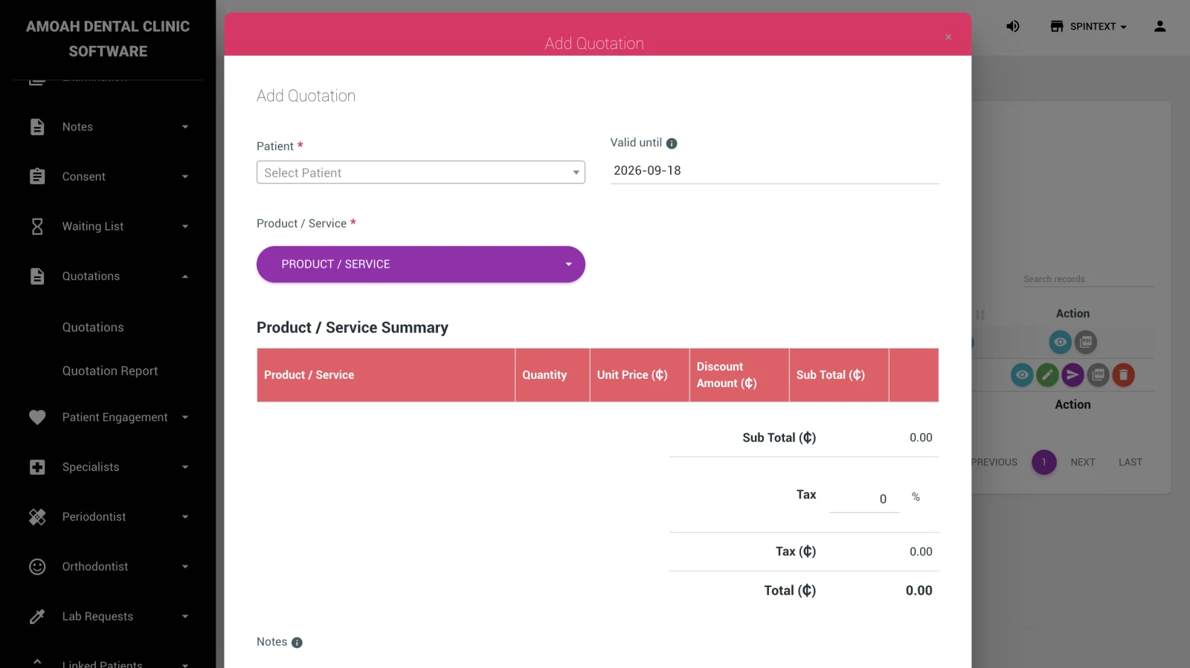Expand the Periodontist sidebar section
The image size is (1190, 668).
tap(109, 517)
